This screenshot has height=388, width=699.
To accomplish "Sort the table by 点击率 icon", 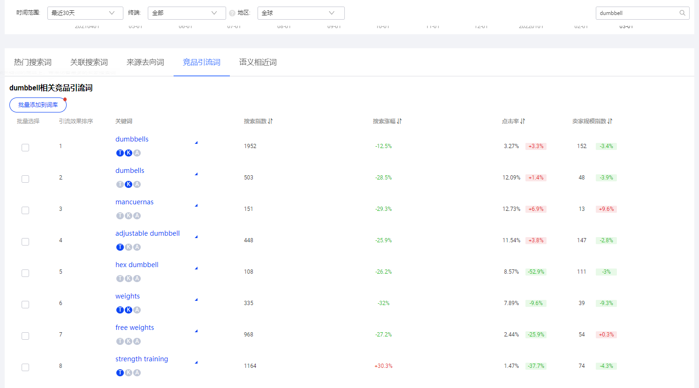I will (x=523, y=121).
